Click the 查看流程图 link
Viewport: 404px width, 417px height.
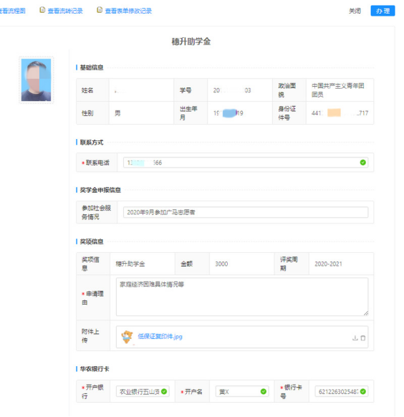tap(12, 11)
